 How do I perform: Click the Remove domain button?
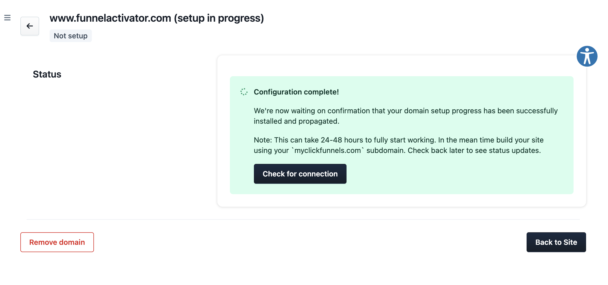tap(57, 242)
